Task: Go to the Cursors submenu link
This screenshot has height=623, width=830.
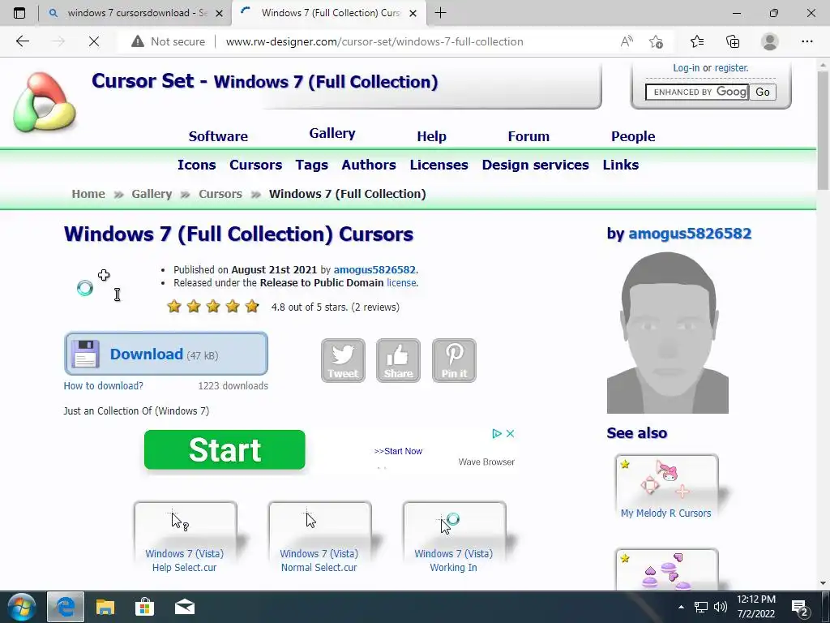Action: click(x=255, y=165)
